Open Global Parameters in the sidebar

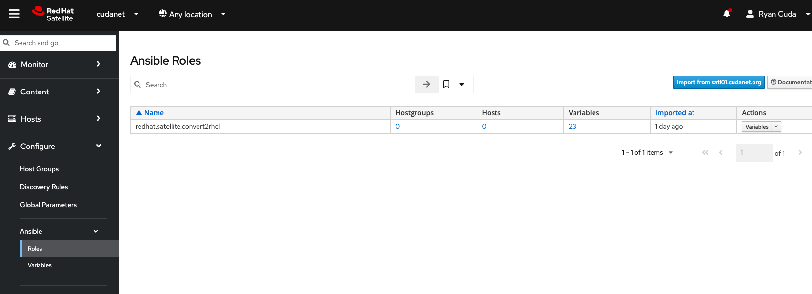tap(48, 205)
